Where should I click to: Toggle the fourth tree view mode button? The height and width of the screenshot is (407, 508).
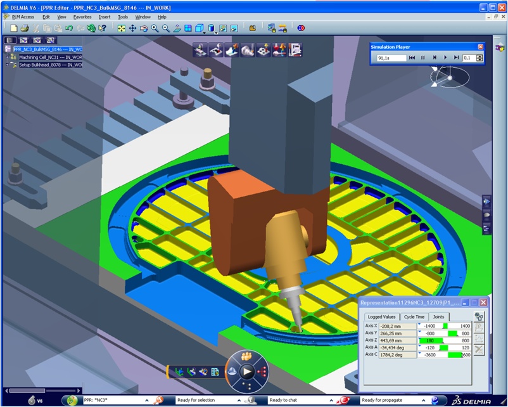click(x=51, y=40)
